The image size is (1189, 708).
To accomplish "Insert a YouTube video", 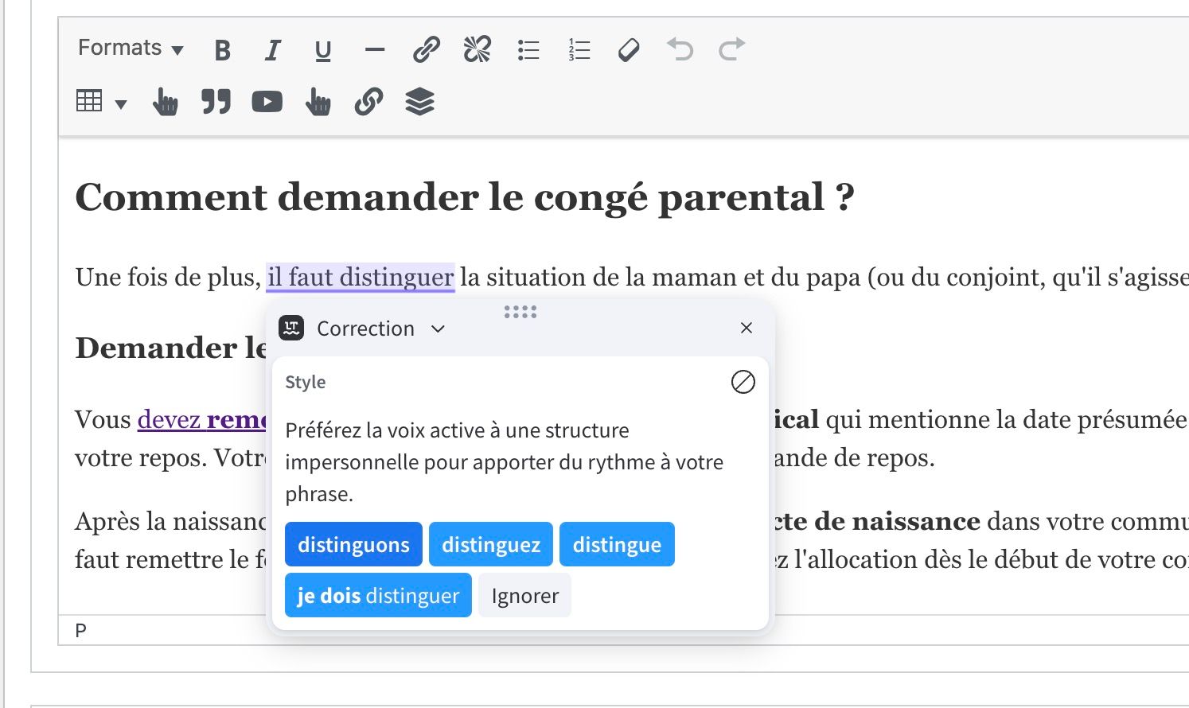I will (267, 101).
